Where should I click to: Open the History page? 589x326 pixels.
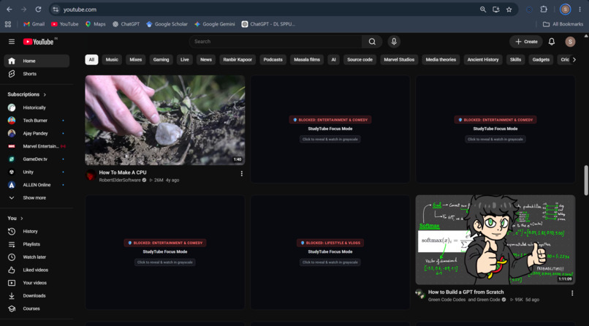(37, 232)
